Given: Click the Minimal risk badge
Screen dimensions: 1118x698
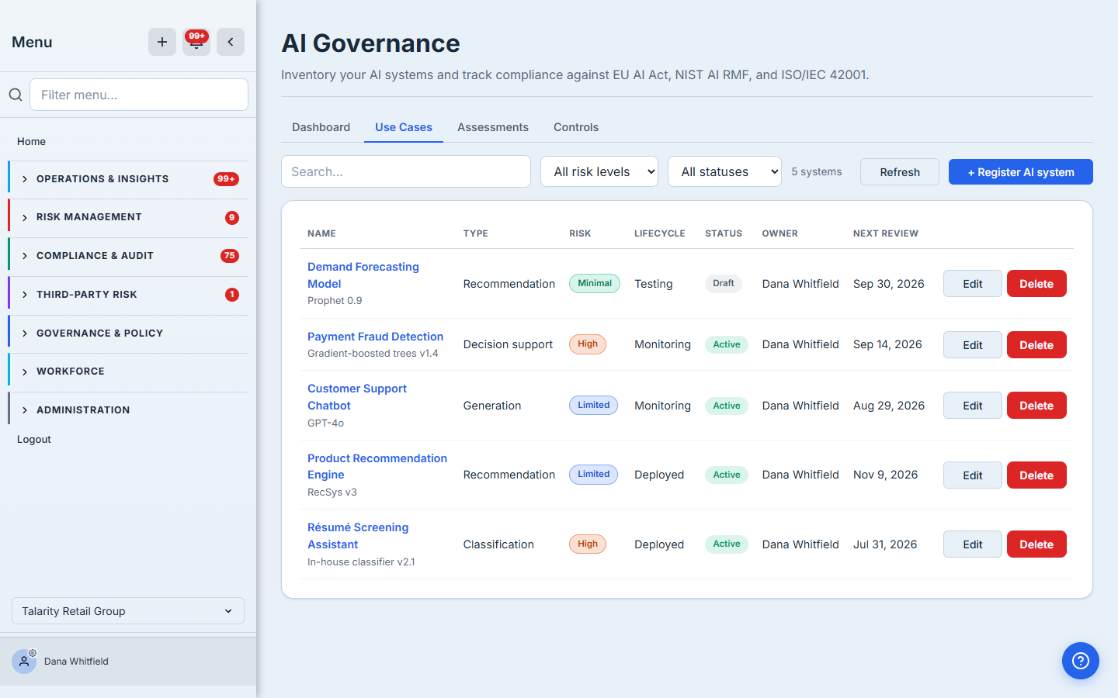Looking at the screenshot, I should (x=595, y=284).
